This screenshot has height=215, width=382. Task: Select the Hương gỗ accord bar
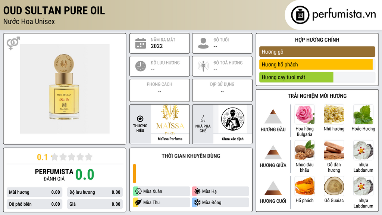click(317, 52)
